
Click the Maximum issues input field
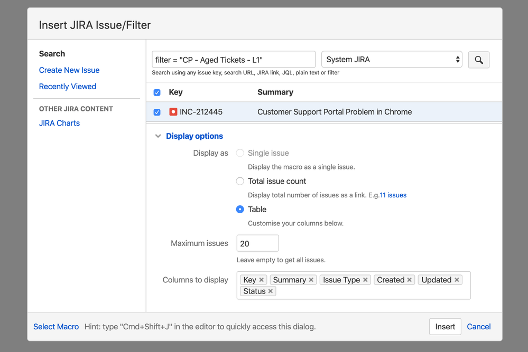257,243
